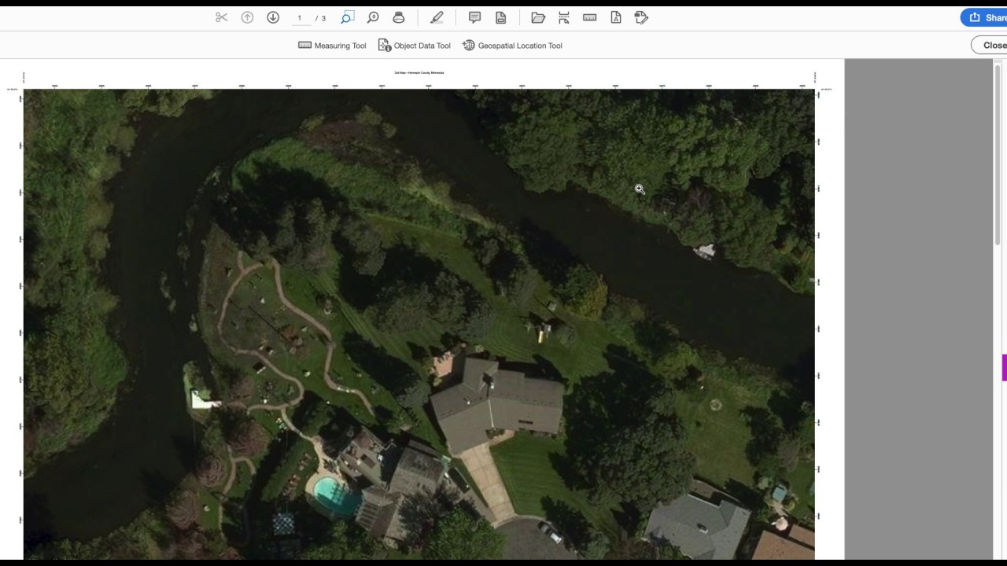
Task: Click the open folder icon
Action: (538, 17)
